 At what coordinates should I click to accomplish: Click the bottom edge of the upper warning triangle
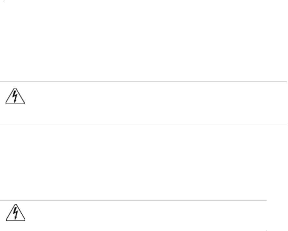tap(15, 104)
